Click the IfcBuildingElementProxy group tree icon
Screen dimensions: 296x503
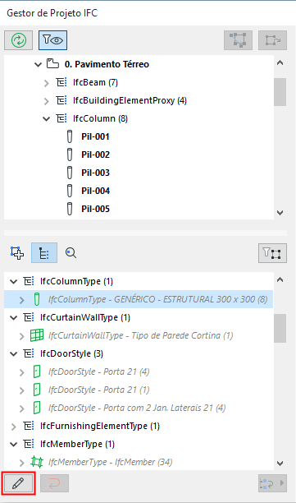(x=61, y=100)
